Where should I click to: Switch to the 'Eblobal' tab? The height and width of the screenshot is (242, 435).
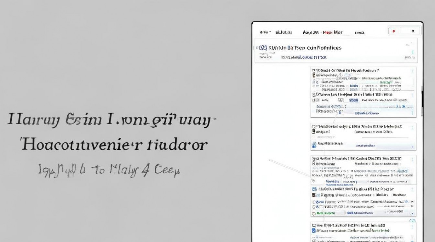coord(283,32)
